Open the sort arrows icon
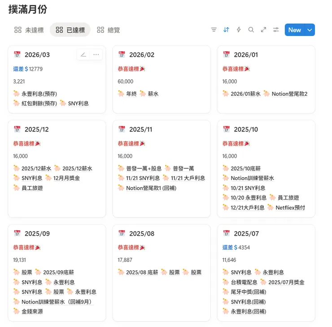332x327 pixels. (x=227, y=30)
